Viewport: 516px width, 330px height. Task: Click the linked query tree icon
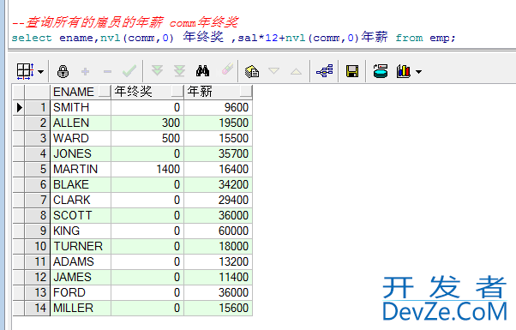click(x=325, y=71)
